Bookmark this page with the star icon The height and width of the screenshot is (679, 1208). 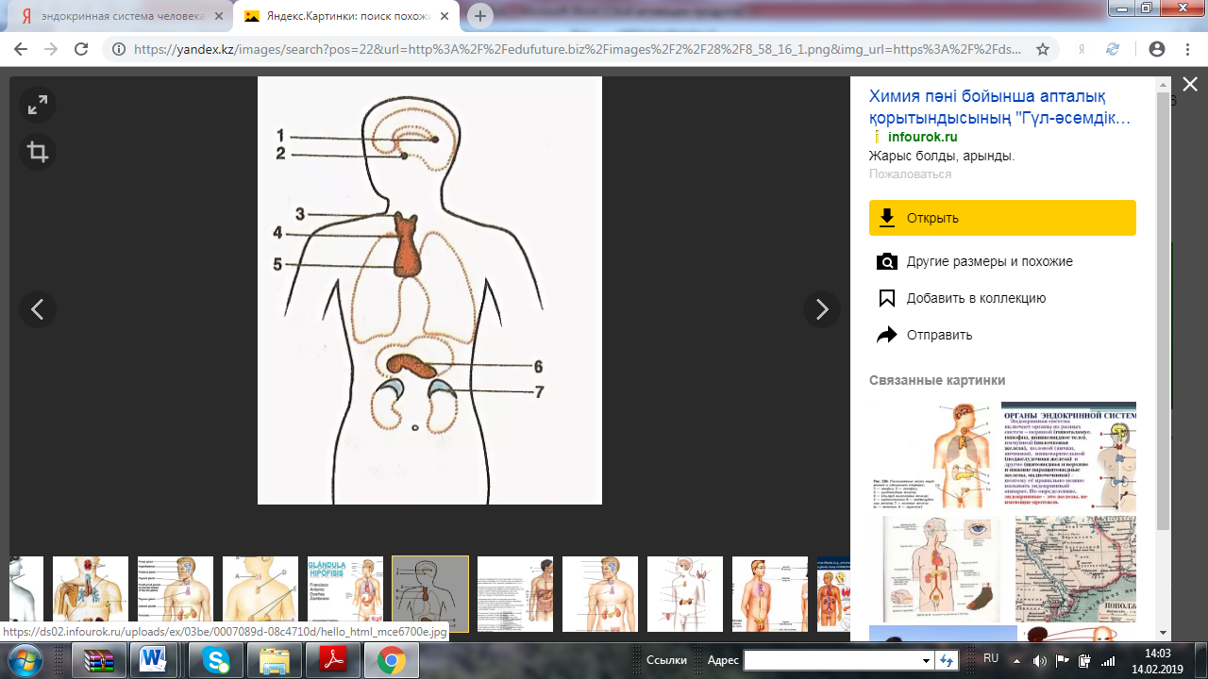point(1043,49)
